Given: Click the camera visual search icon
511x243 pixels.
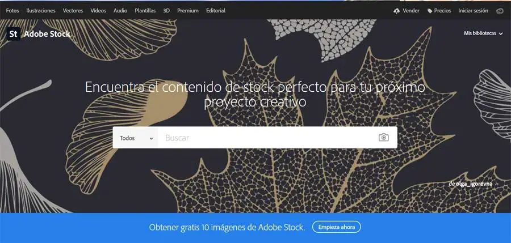Looking at the screenshot, I should (384, 138).
